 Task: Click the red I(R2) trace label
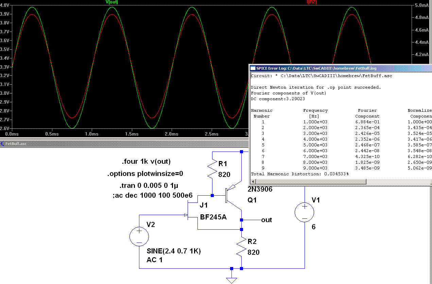click(311, 2)
